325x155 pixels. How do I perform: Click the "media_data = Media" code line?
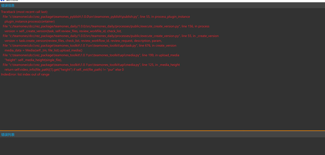43,50
